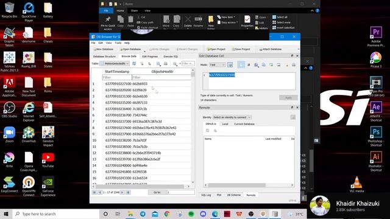Open Help menu in DB Browser
The image size is (390, 219).
127,43
